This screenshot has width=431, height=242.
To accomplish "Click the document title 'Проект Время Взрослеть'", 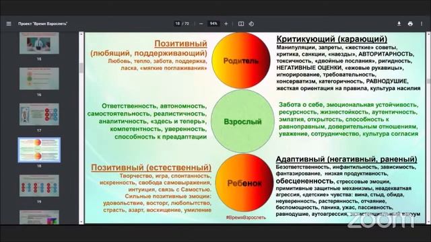I will click(x=42, y=24).
